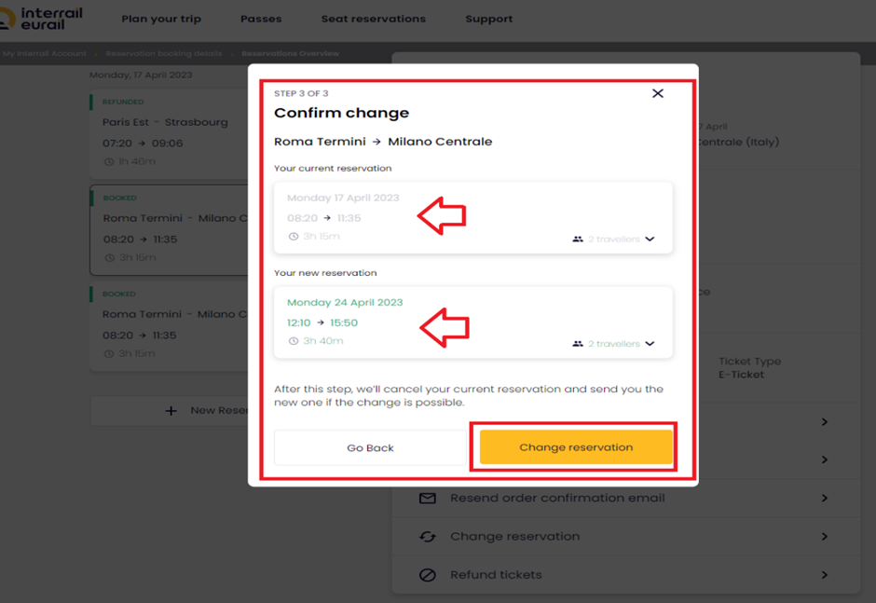The image size is (876, 603).
Task: Click the yellow Change reservation button
Action: click(x=575, y=447)
